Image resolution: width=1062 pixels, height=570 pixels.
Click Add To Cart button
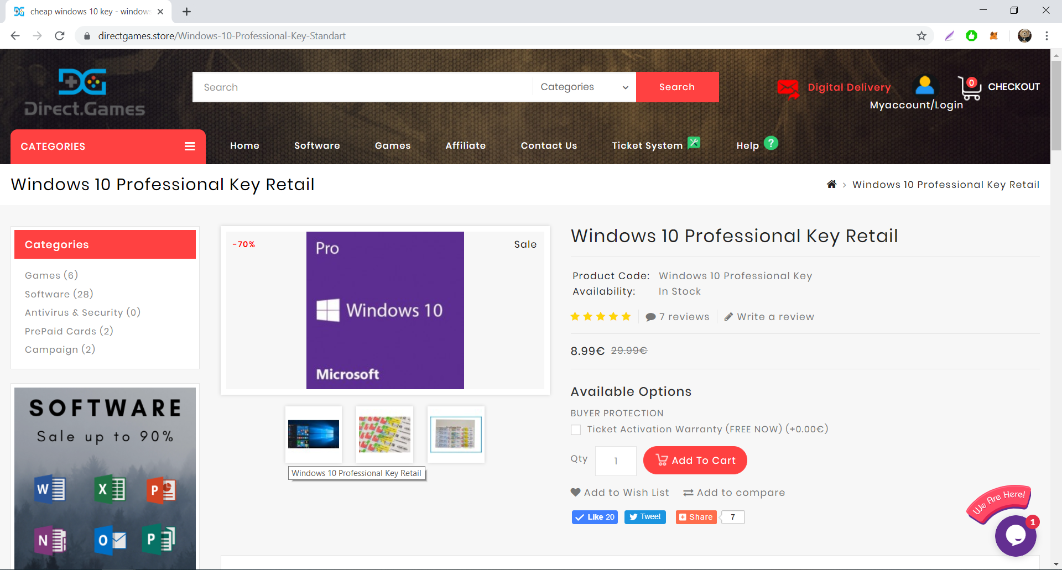[x=695, y=461]
